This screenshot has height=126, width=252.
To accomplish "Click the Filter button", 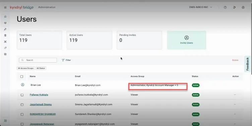I will (x=66, y=60).
